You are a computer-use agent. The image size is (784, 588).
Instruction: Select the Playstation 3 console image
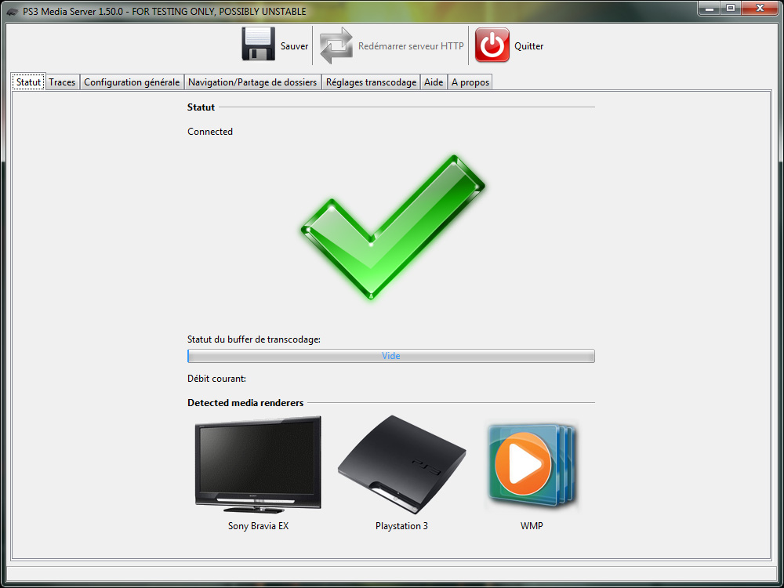click(401, 465)
